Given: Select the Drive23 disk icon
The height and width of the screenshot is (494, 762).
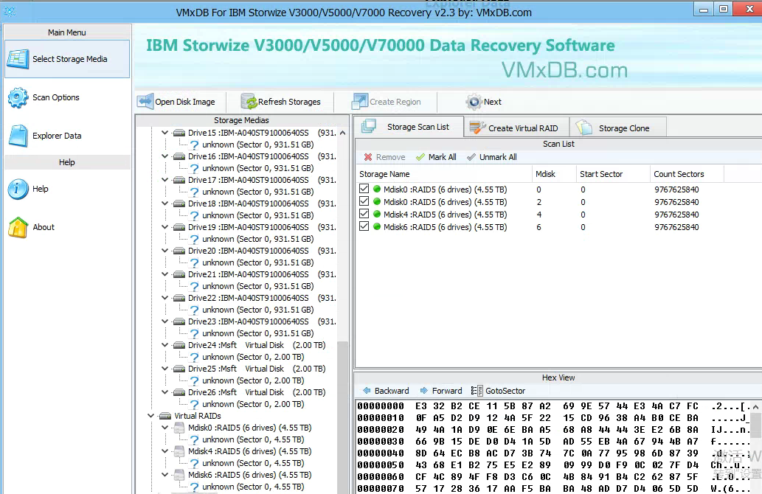Looking at the screenshot, I should [179, 321].
